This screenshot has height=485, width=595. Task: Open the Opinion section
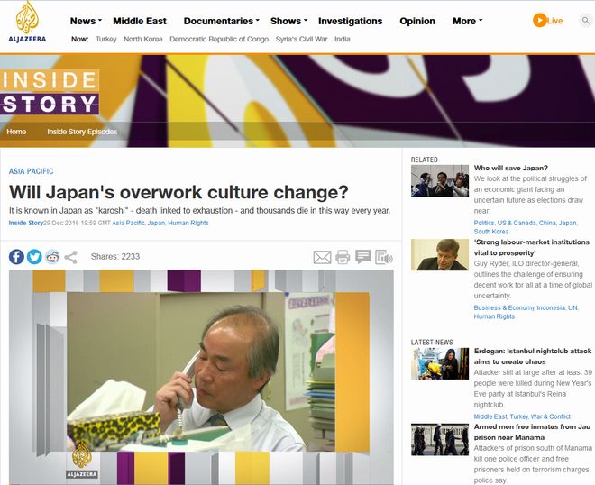pos(417,21)
